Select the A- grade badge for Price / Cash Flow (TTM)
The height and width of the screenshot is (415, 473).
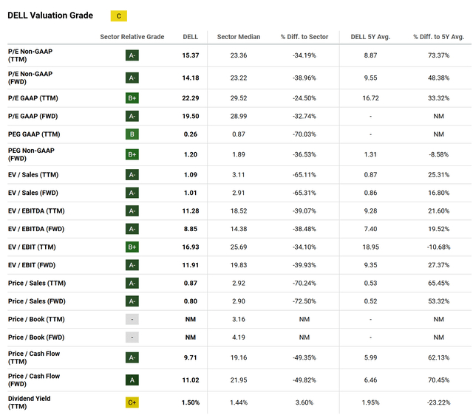tap(132, 357)
